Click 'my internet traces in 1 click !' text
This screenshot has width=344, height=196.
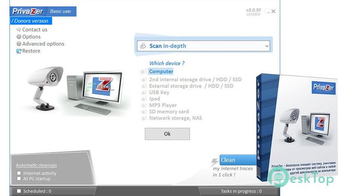232,171
